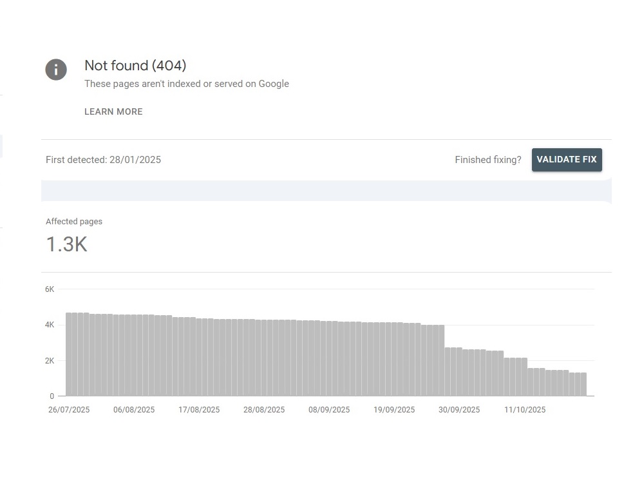644x484 pixels.
Task: Select the 11/10/2025 date axis label
Action: tap(524, 410)
